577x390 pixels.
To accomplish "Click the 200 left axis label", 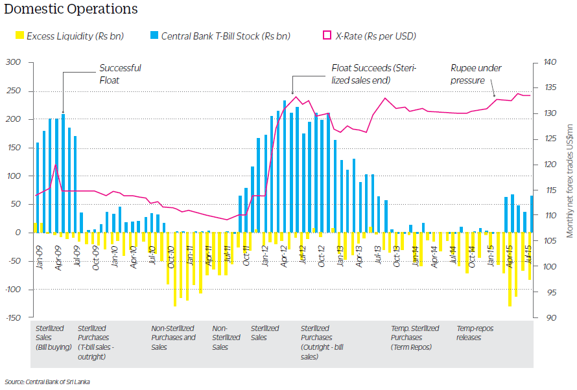I will [13, 119].
